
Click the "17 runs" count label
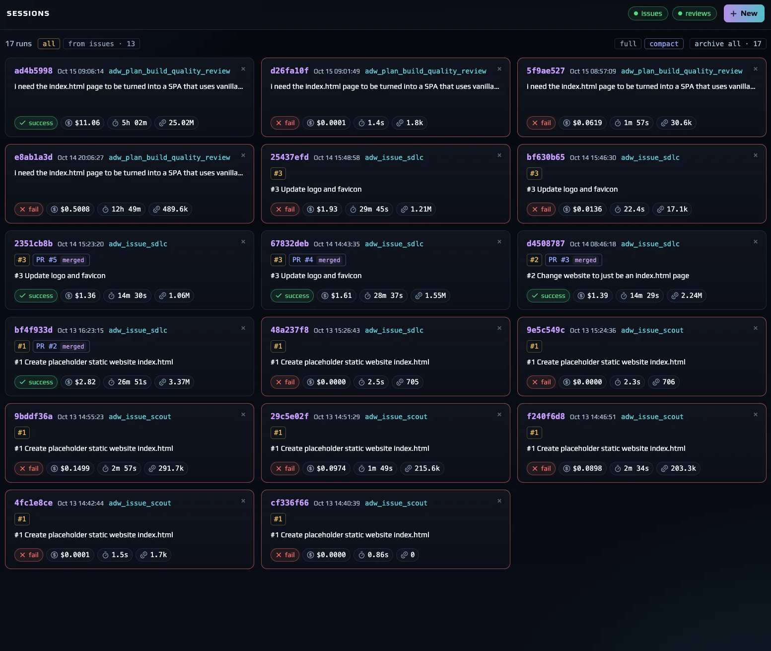[x=18, y=44]
